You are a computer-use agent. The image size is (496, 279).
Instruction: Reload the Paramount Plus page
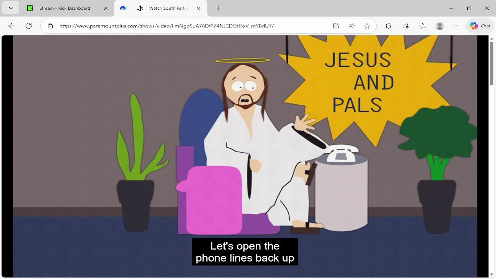coord(29,26)
